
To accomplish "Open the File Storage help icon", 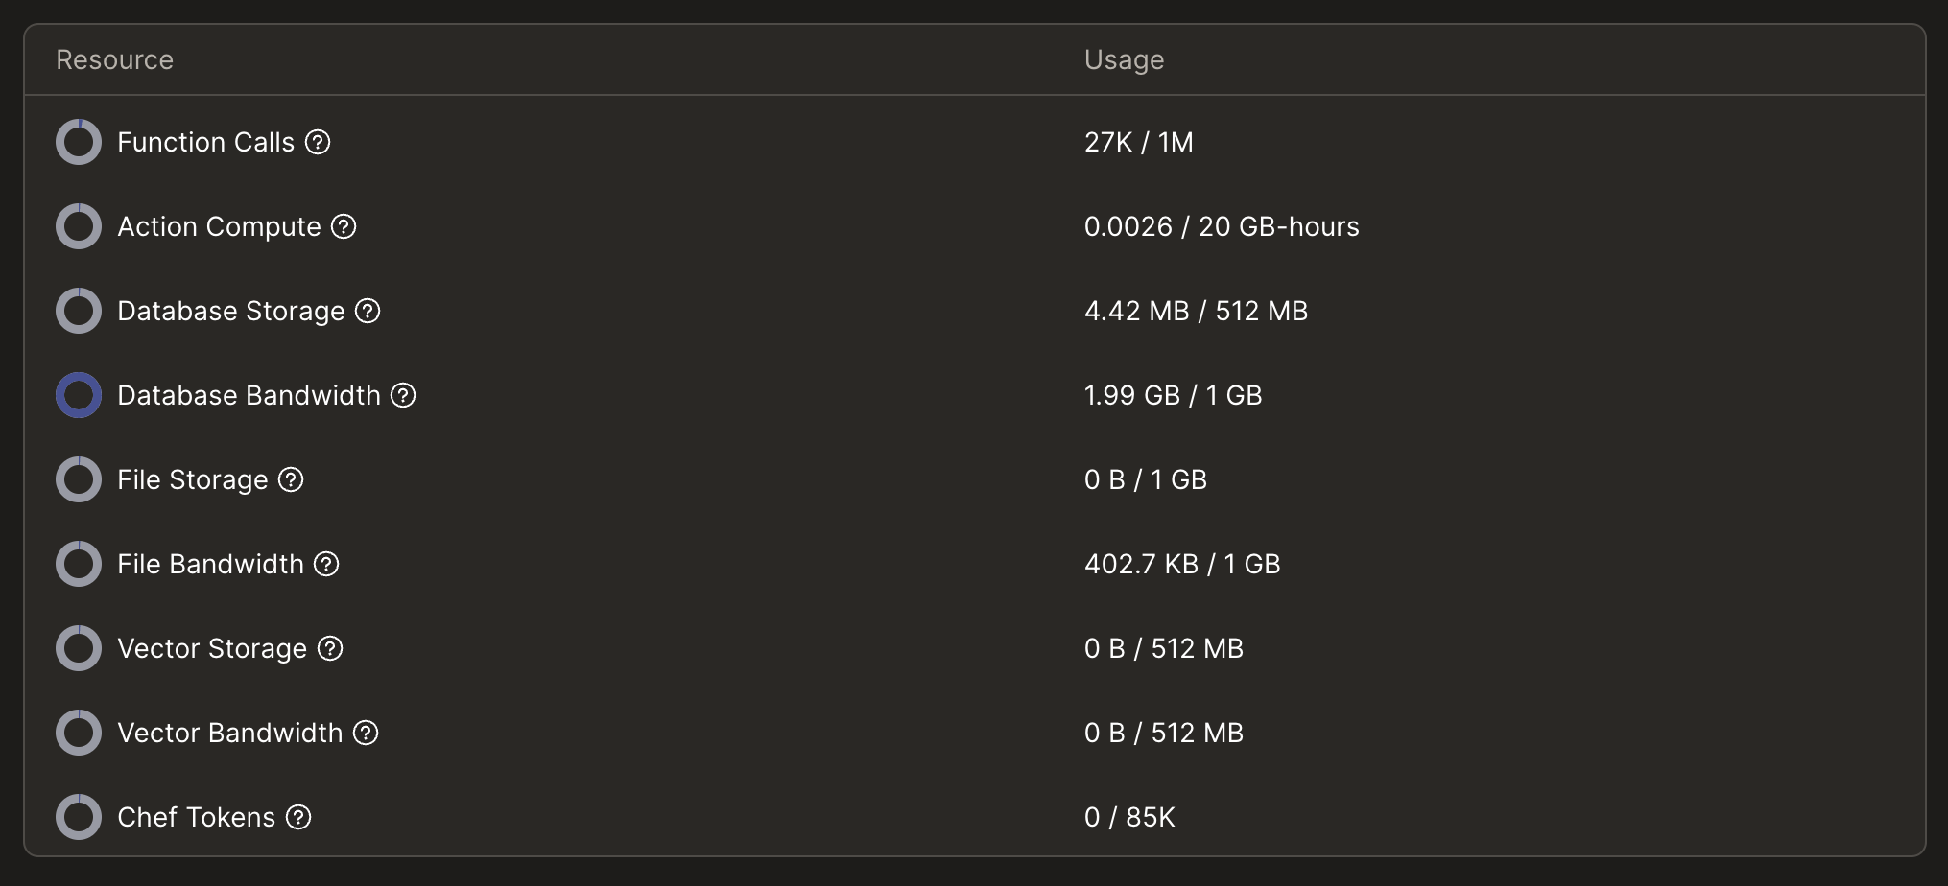I will coord(291,480).
